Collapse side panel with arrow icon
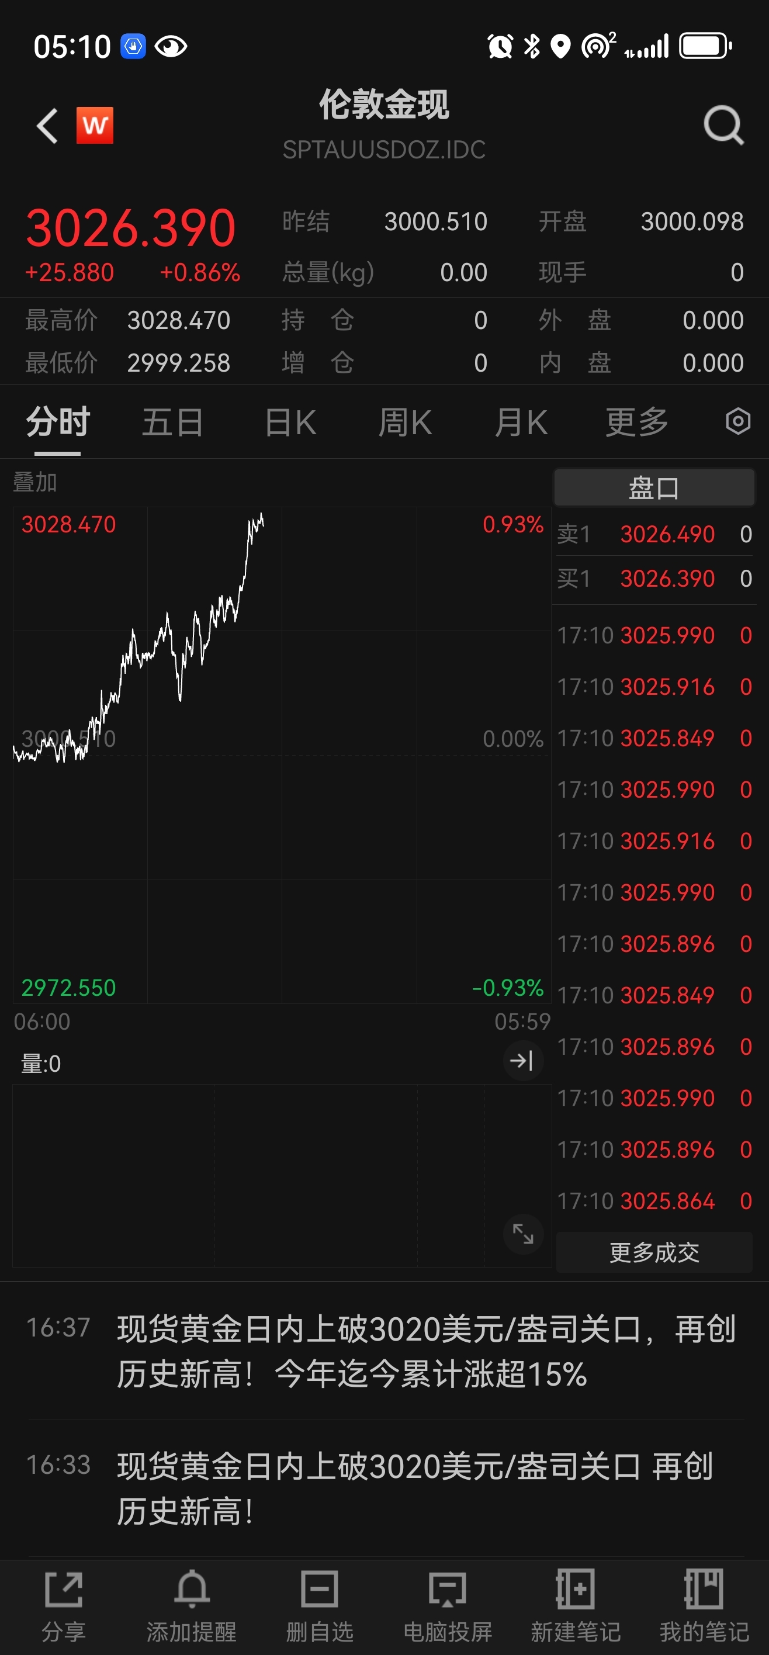Viewport: 769px width, 1655px height. click(x=523, y=1061)
